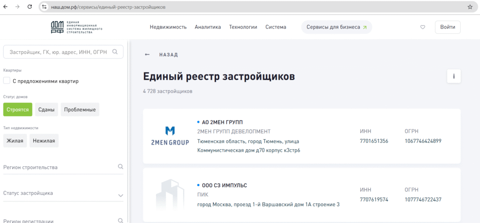Select the 'Жилая' property type filter

[15, 141]
